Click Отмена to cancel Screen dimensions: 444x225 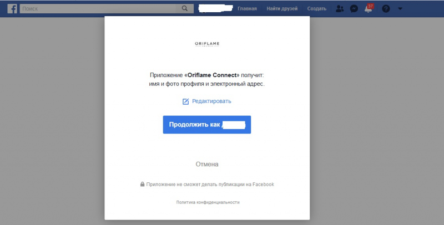pos(207,164)
